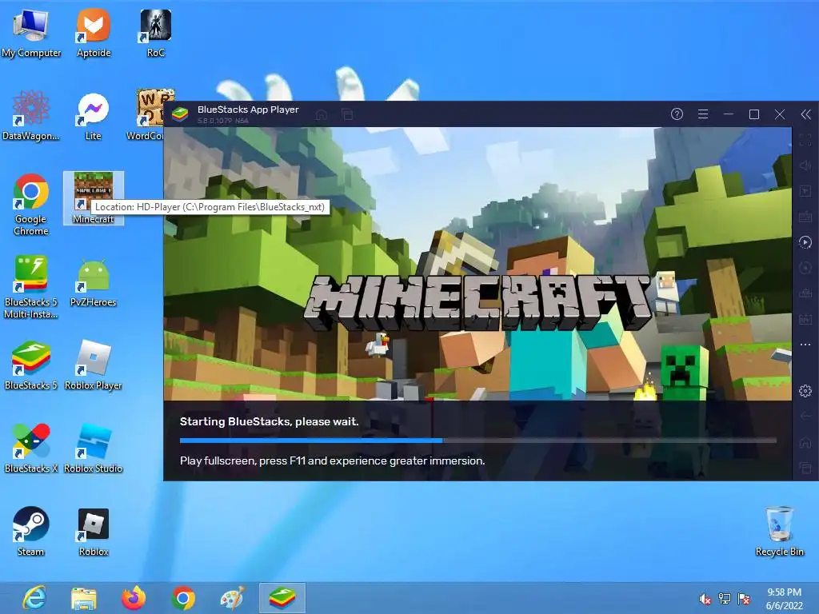
Task: Open keyboard game controls icon in sidebar
Action: (x=805, y=217)
